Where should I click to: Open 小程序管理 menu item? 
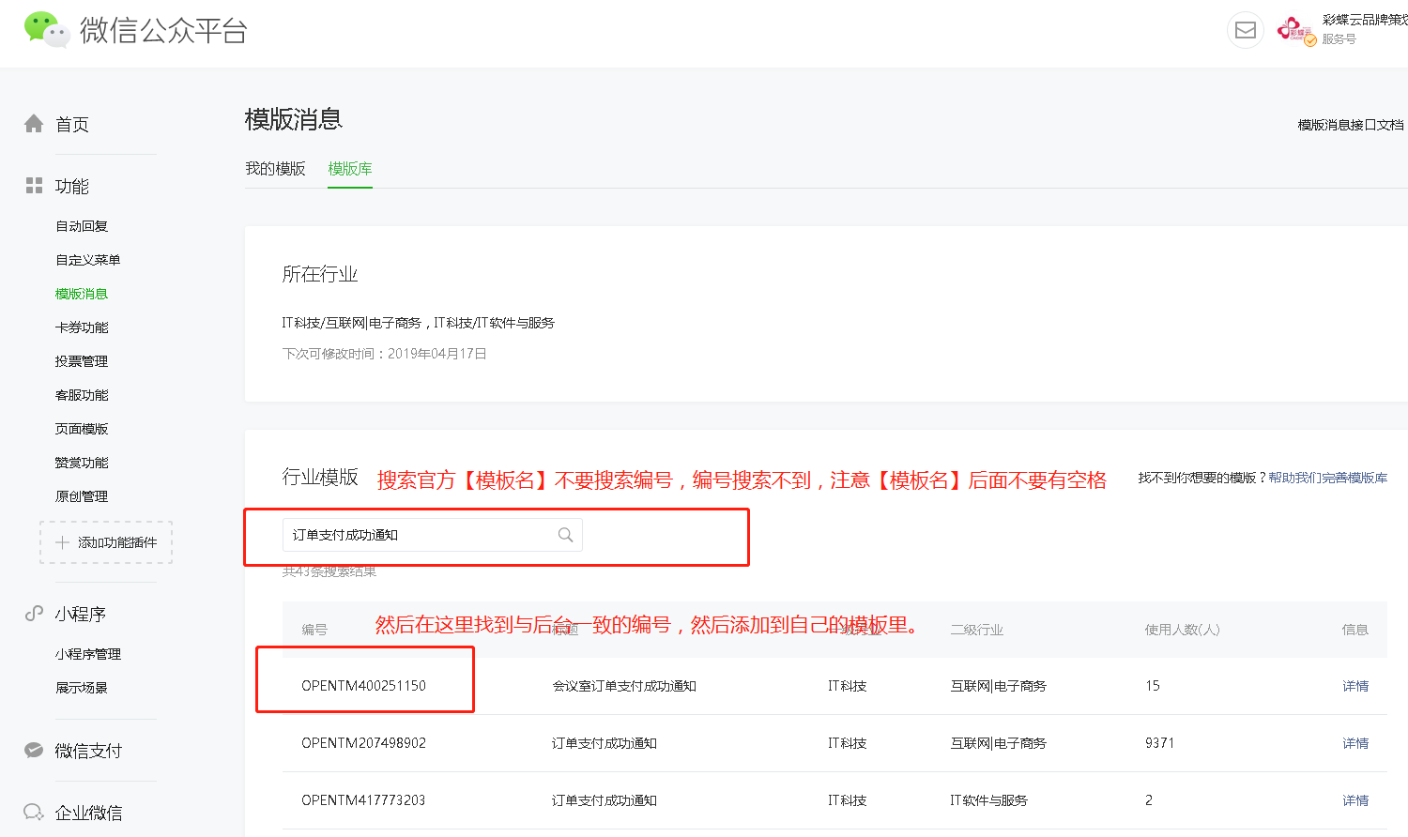88,654
